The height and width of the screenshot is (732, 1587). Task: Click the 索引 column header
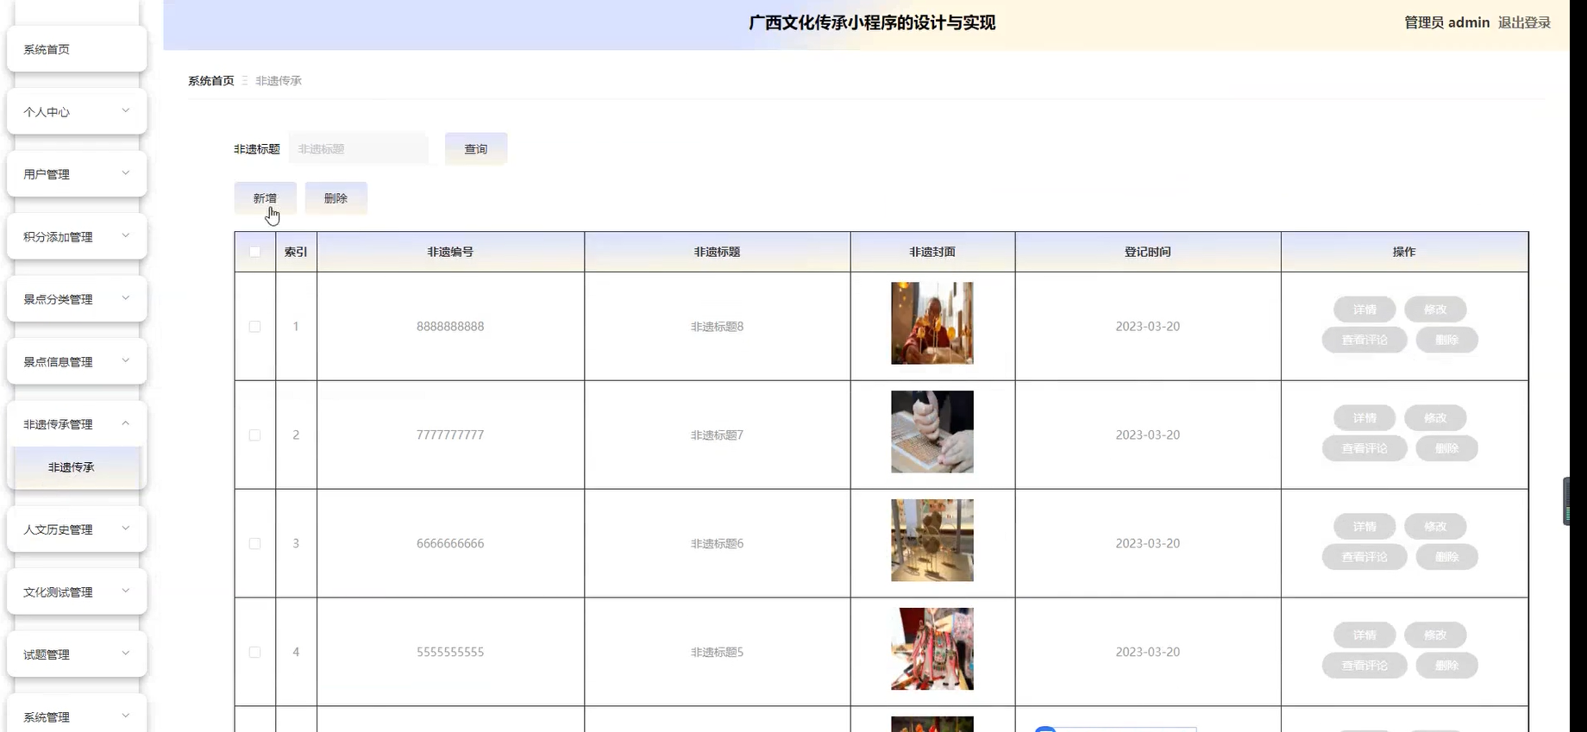tap(296, 252)
